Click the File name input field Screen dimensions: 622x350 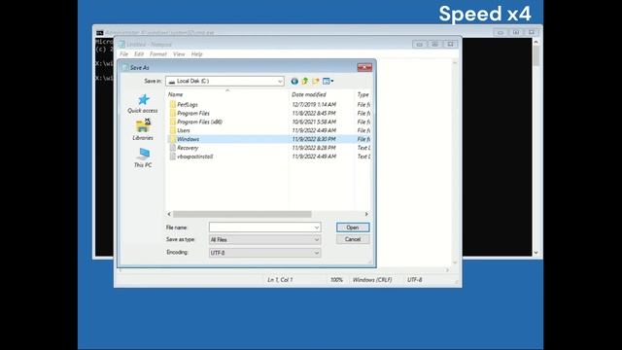click(x=261, y=227)
